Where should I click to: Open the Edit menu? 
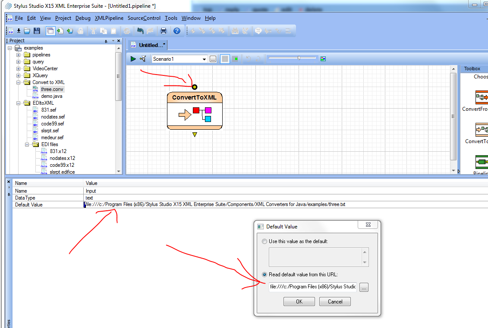click(31, 18)
